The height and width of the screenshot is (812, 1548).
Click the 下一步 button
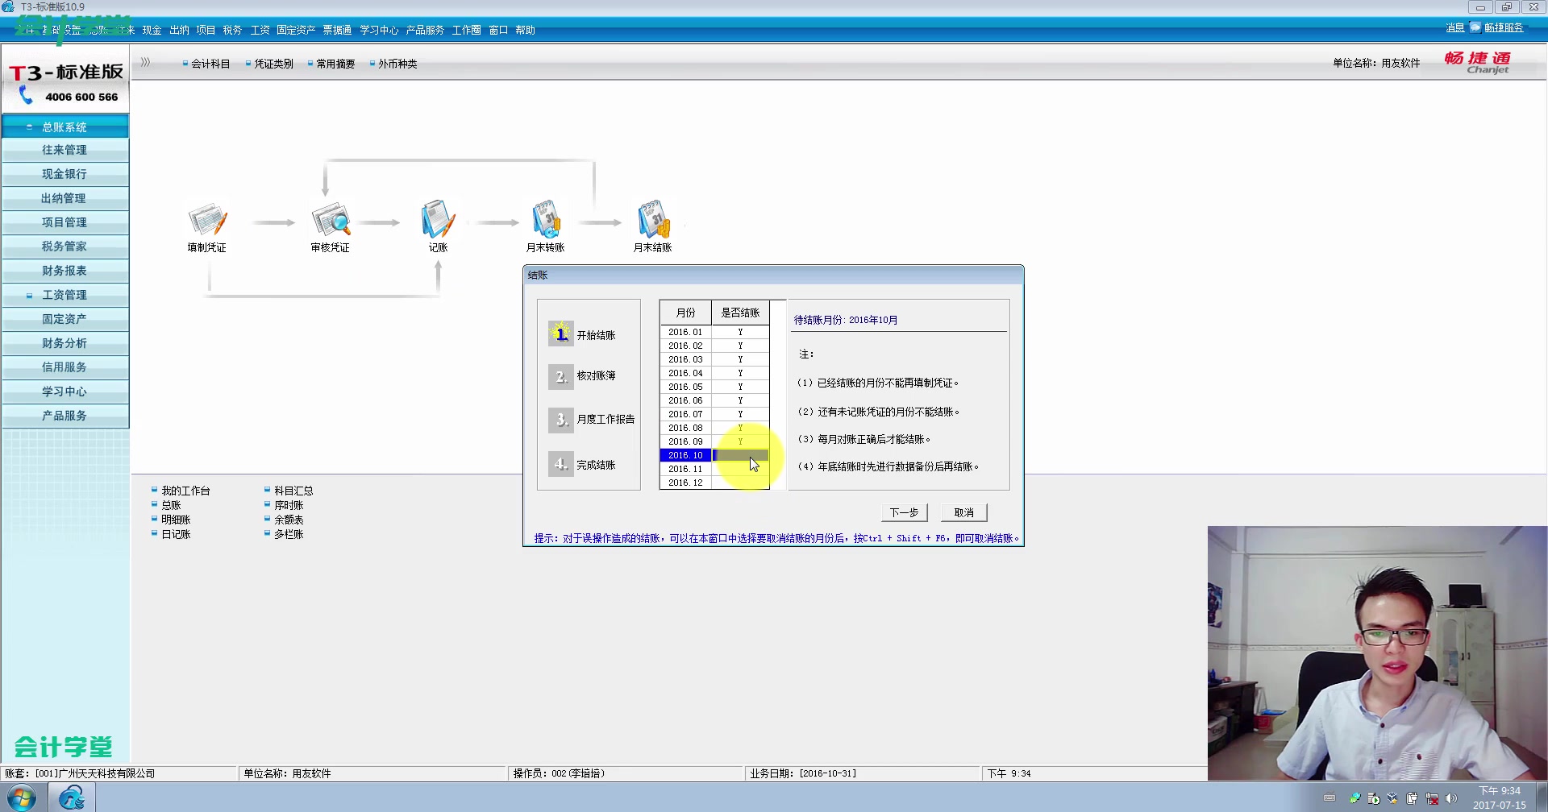tap(904, 512)
